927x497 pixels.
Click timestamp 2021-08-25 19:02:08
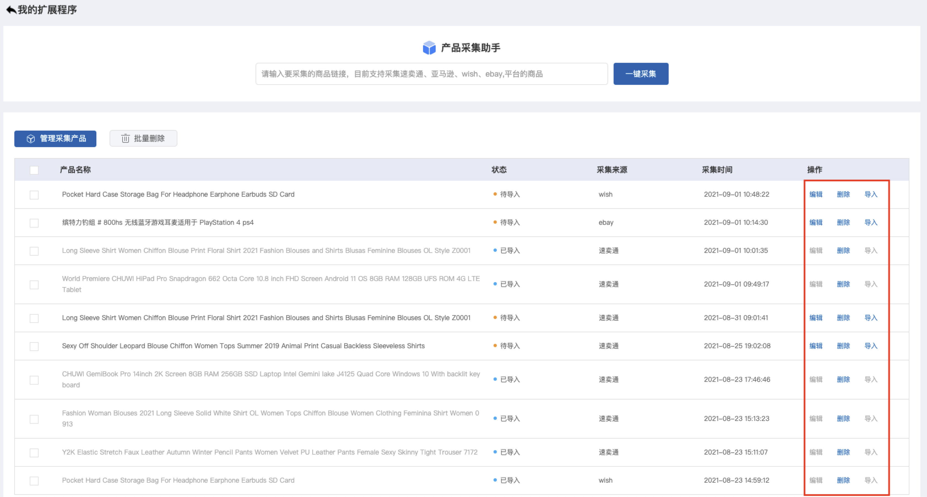point(737,346)
